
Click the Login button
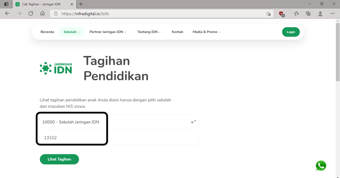291,32
